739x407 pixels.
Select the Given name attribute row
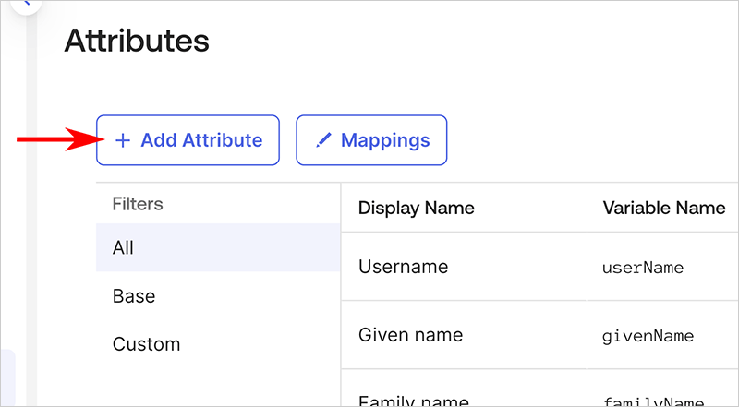[x=410, y=334]
